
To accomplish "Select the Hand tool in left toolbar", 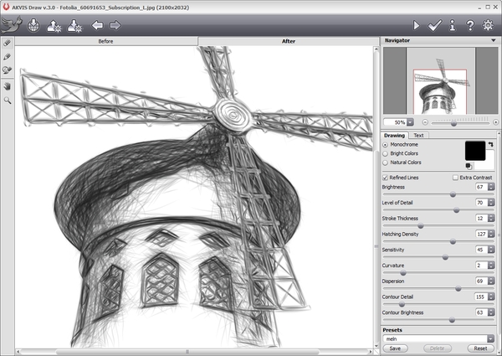I will (8, 85).
